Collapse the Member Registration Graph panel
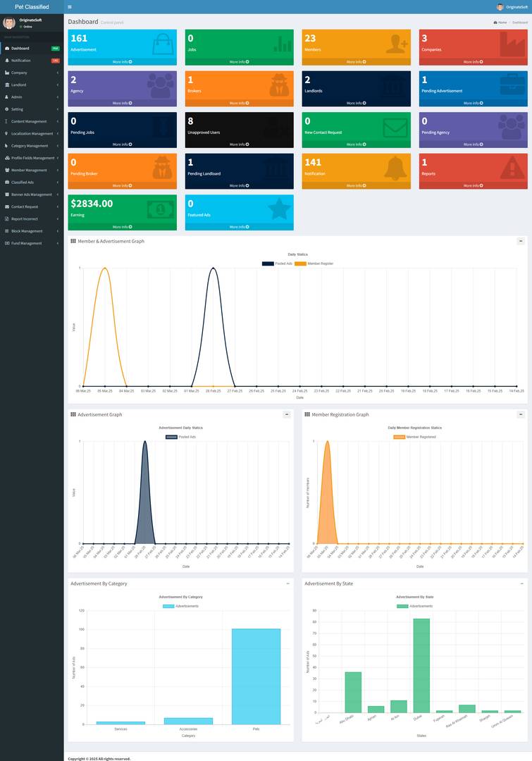The image size is (532, 761). 521,414
